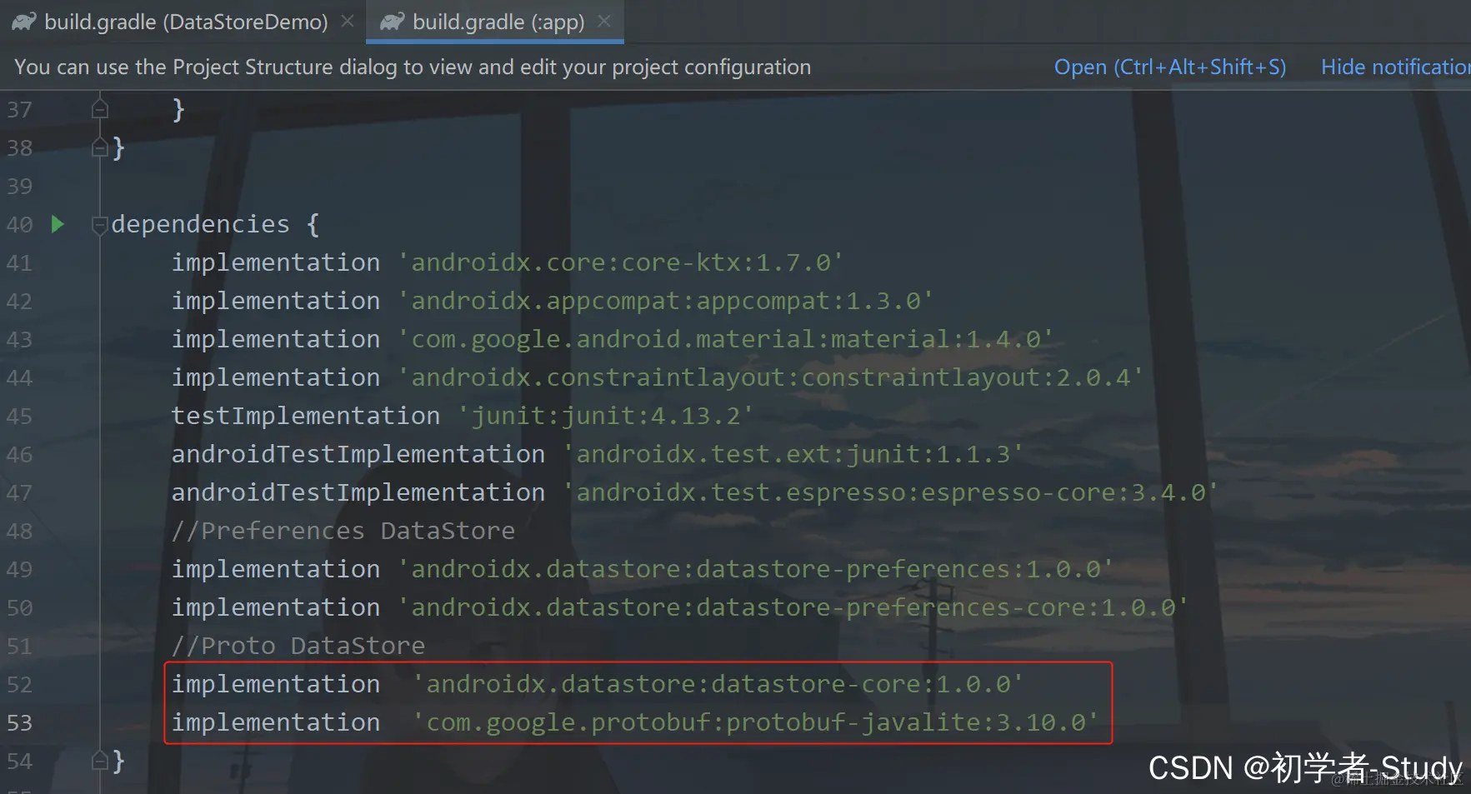Click 'androidx.datastore:datastore-preferences:1.0.0' string
The height and width of the screenshot is (794, 1471).
755,569
